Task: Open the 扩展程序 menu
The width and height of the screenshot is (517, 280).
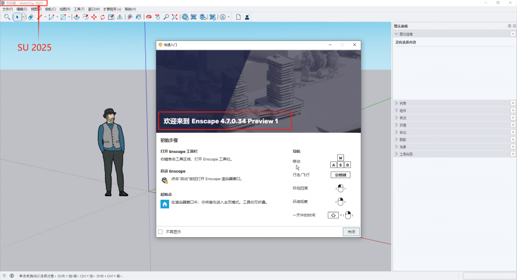Action: (112, 9)
